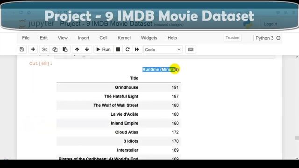Select the Interstellar row title
This screenshot has height=168, width=299.
click(128, 150)
